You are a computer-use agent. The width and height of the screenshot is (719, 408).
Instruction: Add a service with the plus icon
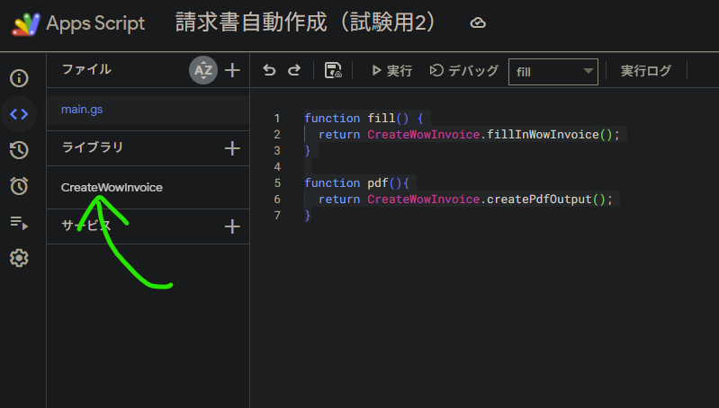(x=232, y=226)
